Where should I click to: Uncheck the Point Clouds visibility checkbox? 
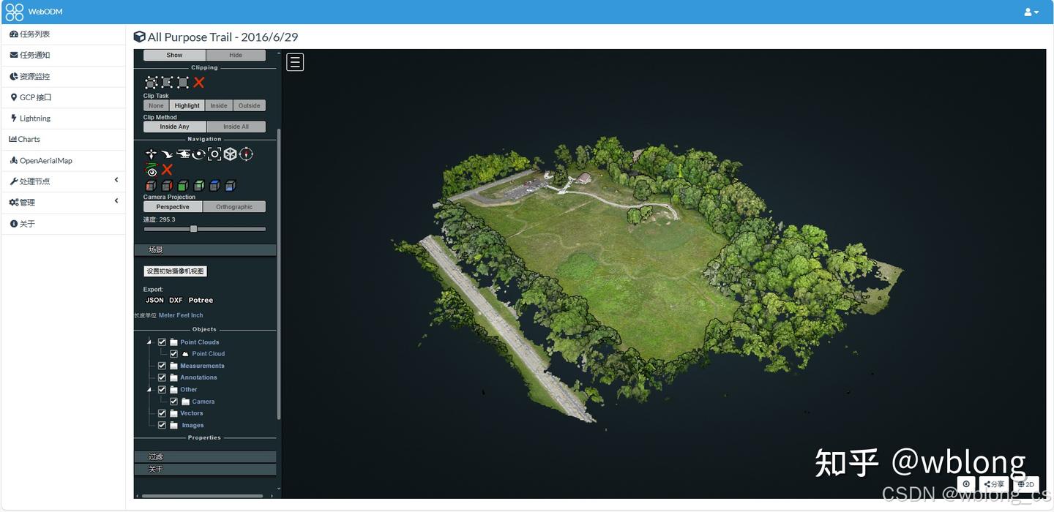tap(162, 342)
